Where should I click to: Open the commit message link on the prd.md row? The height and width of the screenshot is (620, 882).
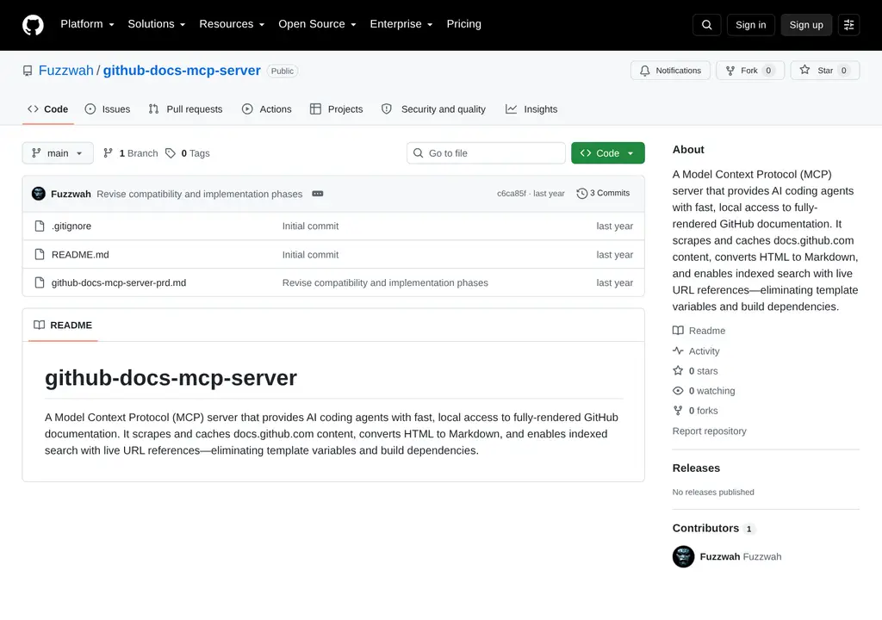pos(385,282)
